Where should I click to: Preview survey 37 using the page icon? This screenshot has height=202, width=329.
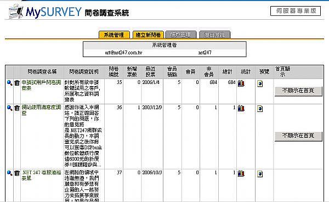point(260,174)
